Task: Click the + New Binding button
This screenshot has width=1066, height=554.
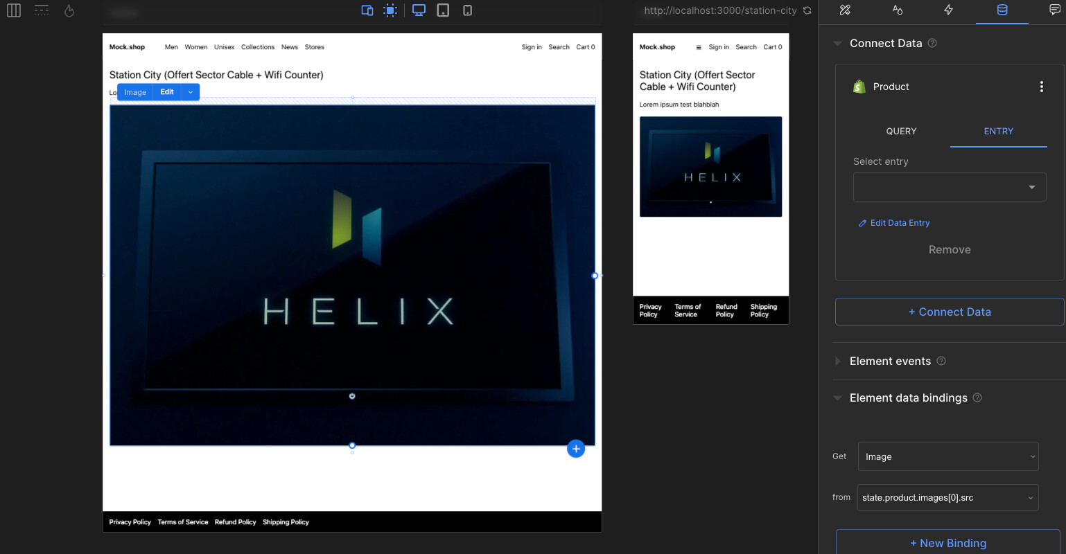Action: point(948,543)
